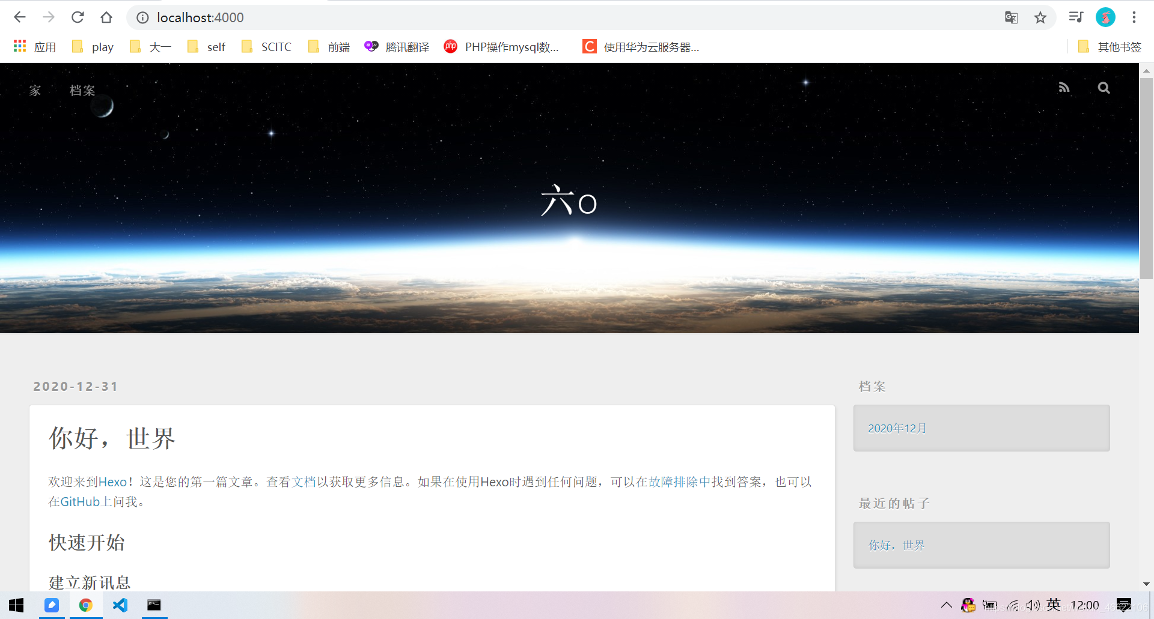Image resolution: width=1154 pixels, height=619 pixels.
Task: Expand hidden tray icons chevron
Action: (946, 605)
